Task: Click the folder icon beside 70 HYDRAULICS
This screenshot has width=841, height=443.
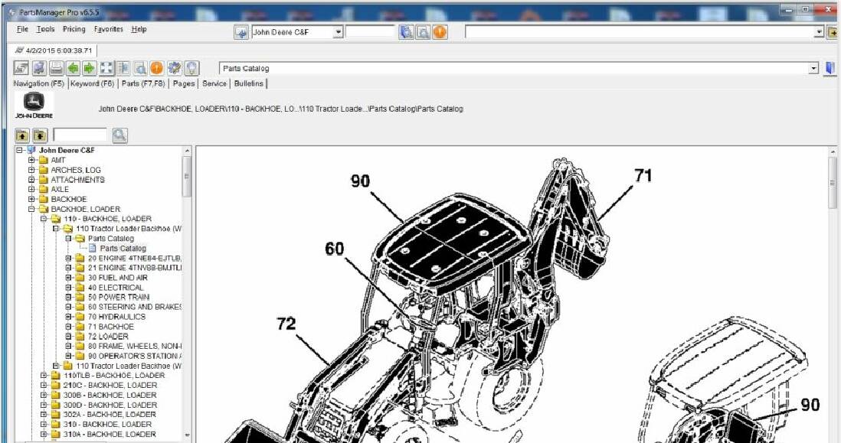Action: tap(80, 317)
